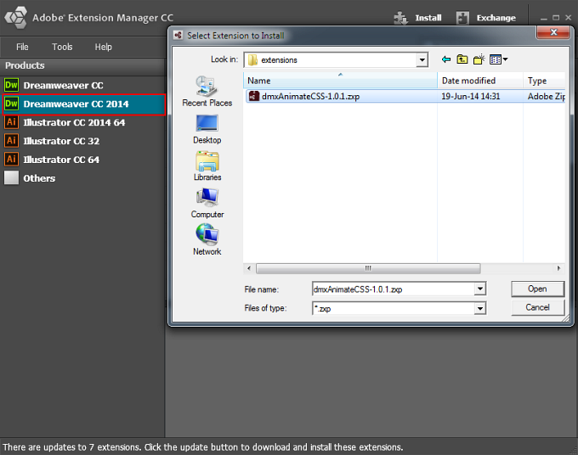Image resolution: width=578 pixels, height=455 pixels.
Task: Click the Up One Level folder icon
Action: click(x=462, y=59)
